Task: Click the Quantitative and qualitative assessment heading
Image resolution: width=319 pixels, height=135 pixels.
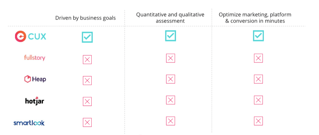Action: [x=170, y=18]
